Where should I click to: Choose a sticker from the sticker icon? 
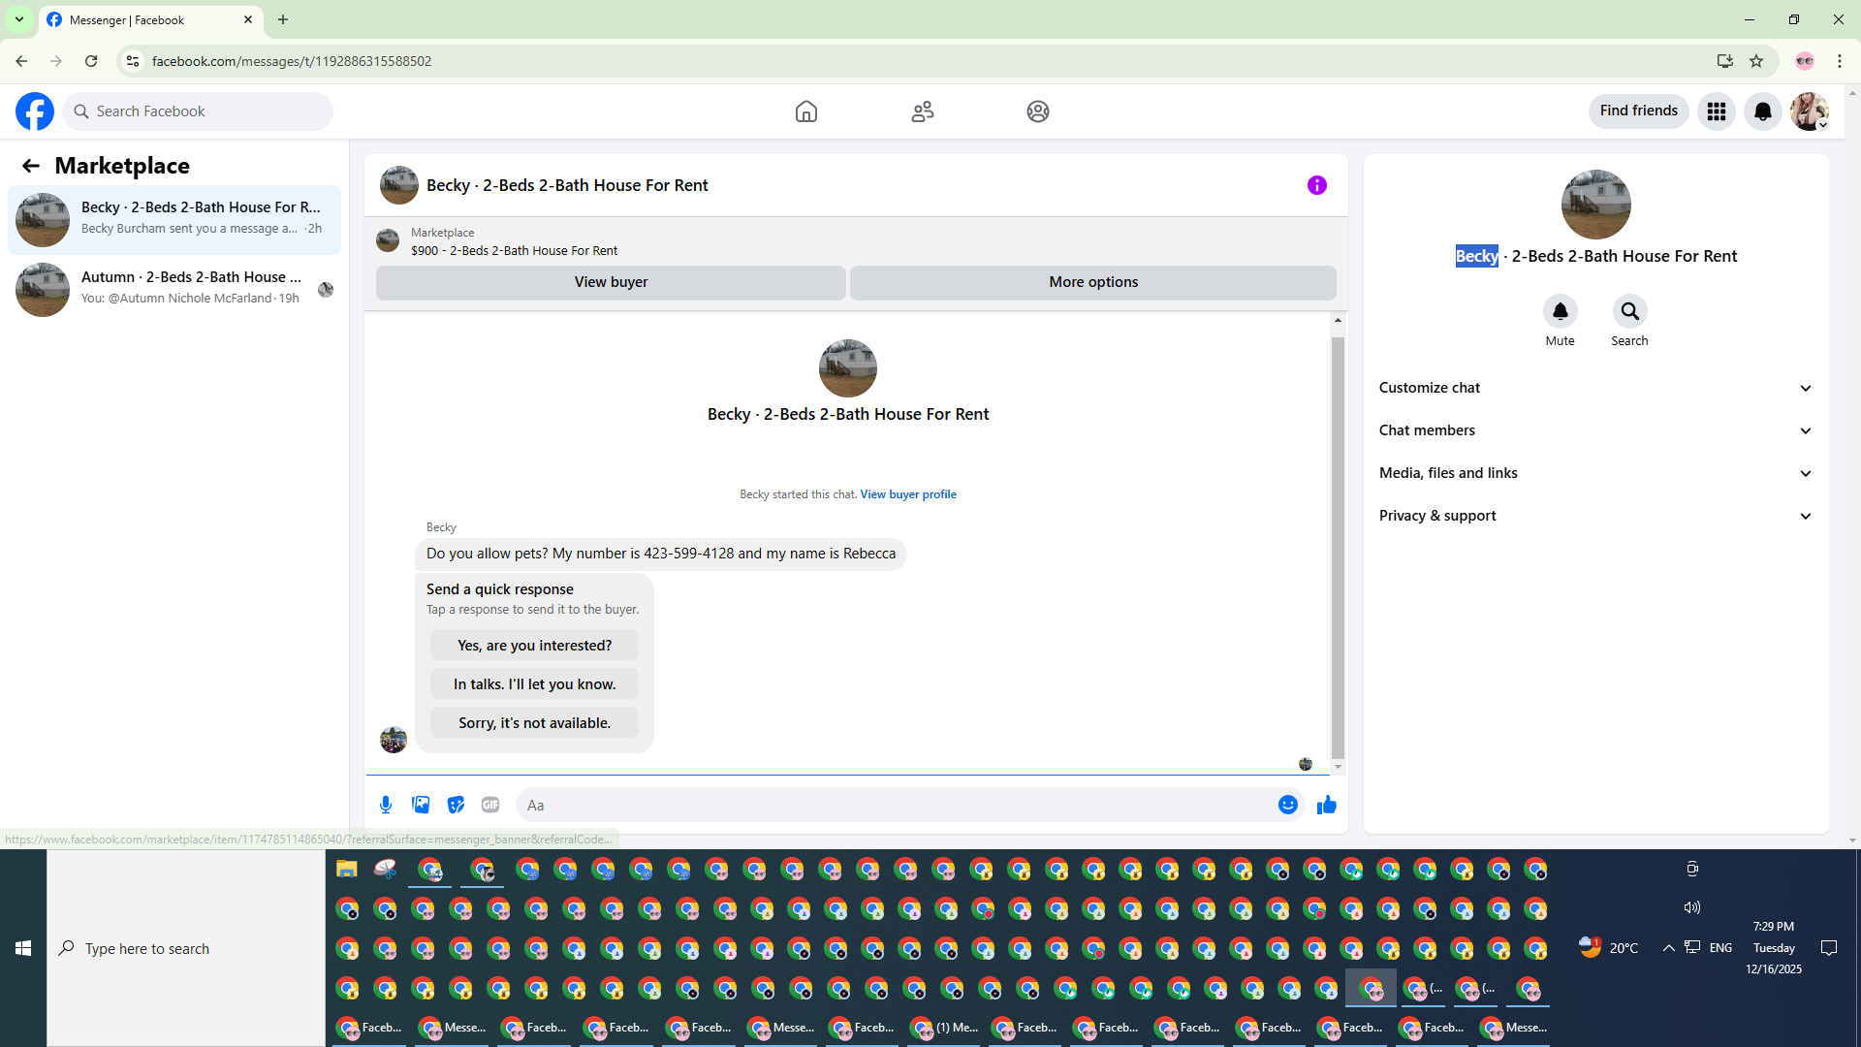456,805
